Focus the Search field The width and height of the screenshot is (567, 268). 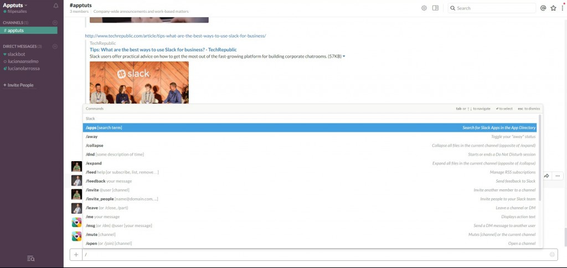(x=492, y=8)
